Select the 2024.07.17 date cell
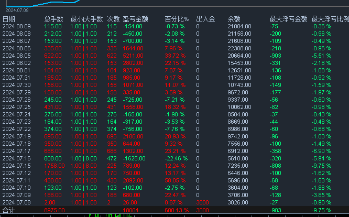349x217 pixels. (16, 151)
